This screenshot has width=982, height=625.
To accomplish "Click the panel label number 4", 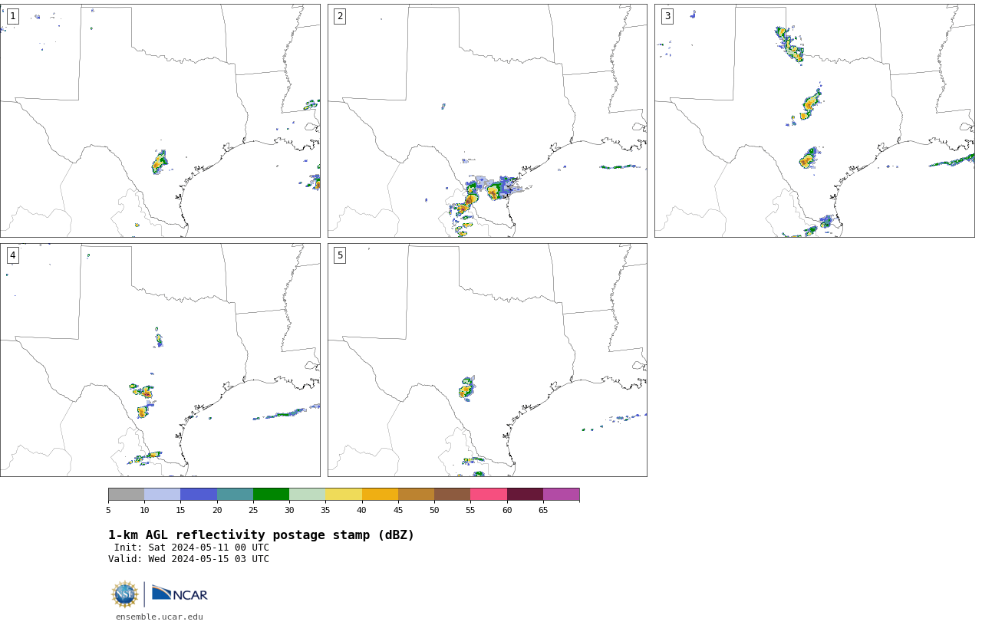I will (12, 255).
